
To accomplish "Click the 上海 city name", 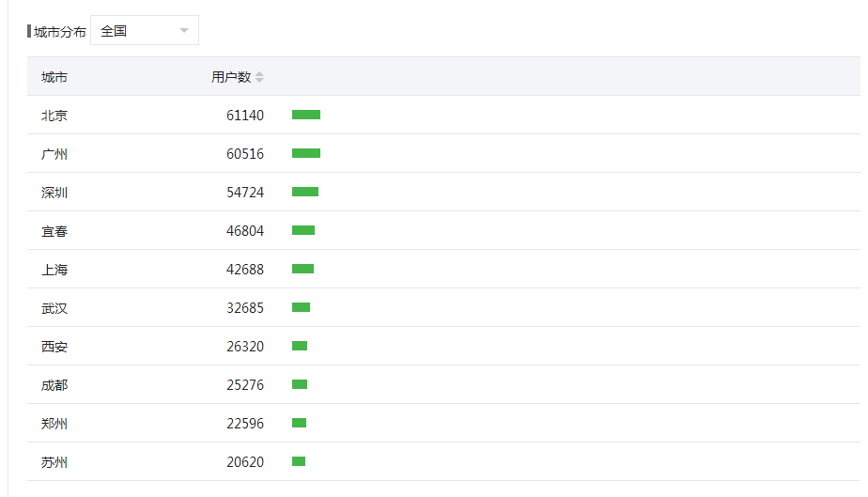I will [x=54, y=270].
